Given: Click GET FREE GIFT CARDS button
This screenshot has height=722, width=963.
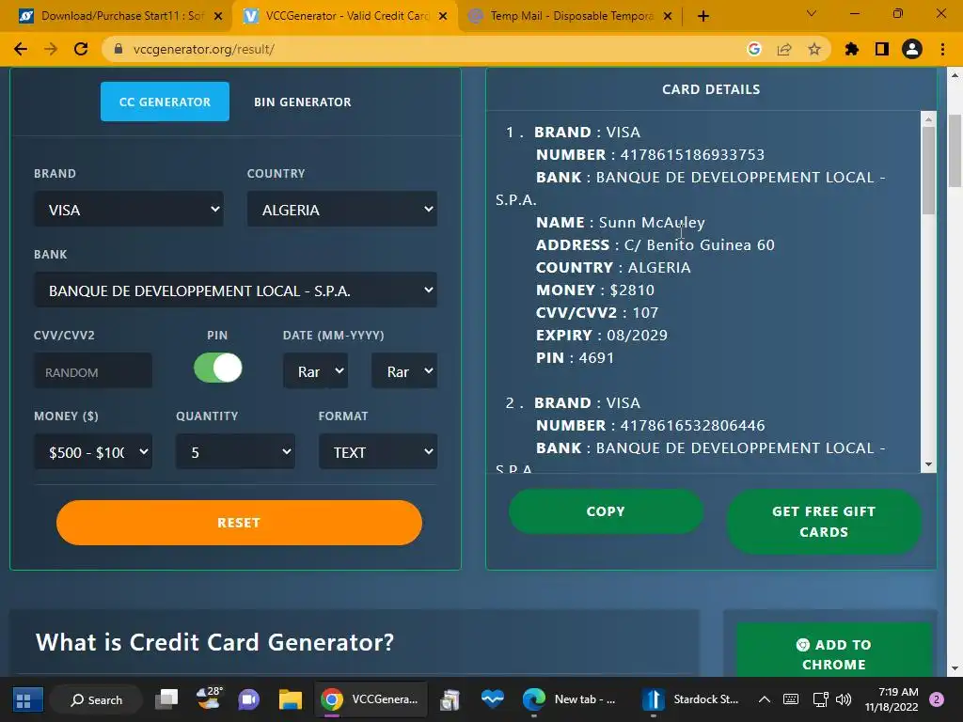Looking at the screenshot, I should 824,521.
